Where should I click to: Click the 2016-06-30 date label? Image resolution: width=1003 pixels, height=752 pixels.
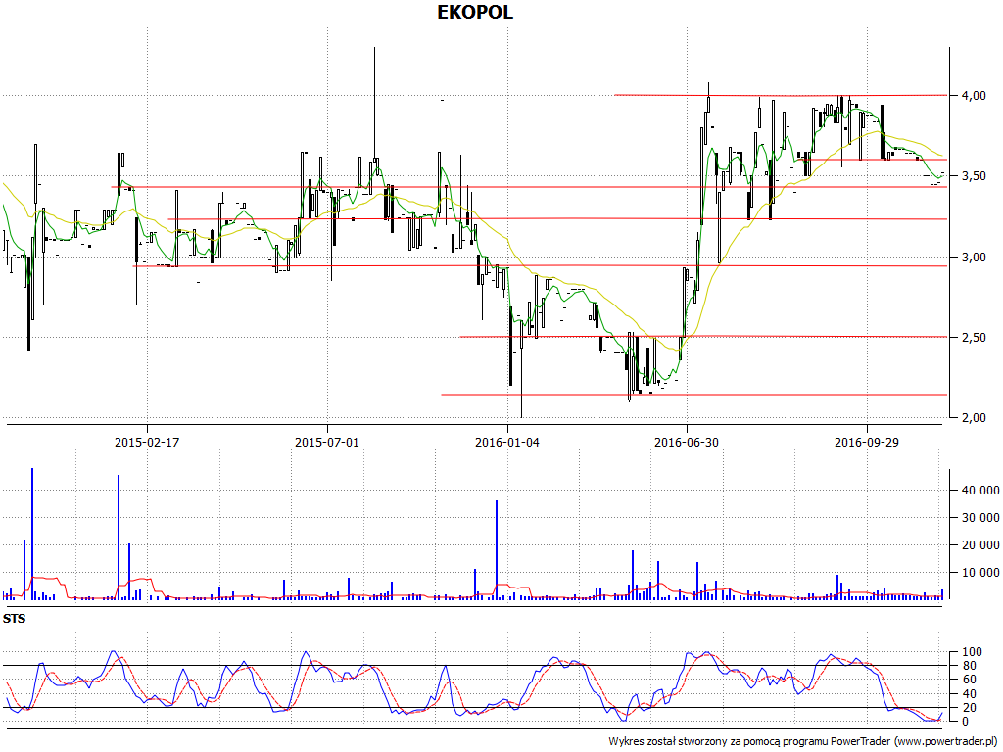(687, 442)
